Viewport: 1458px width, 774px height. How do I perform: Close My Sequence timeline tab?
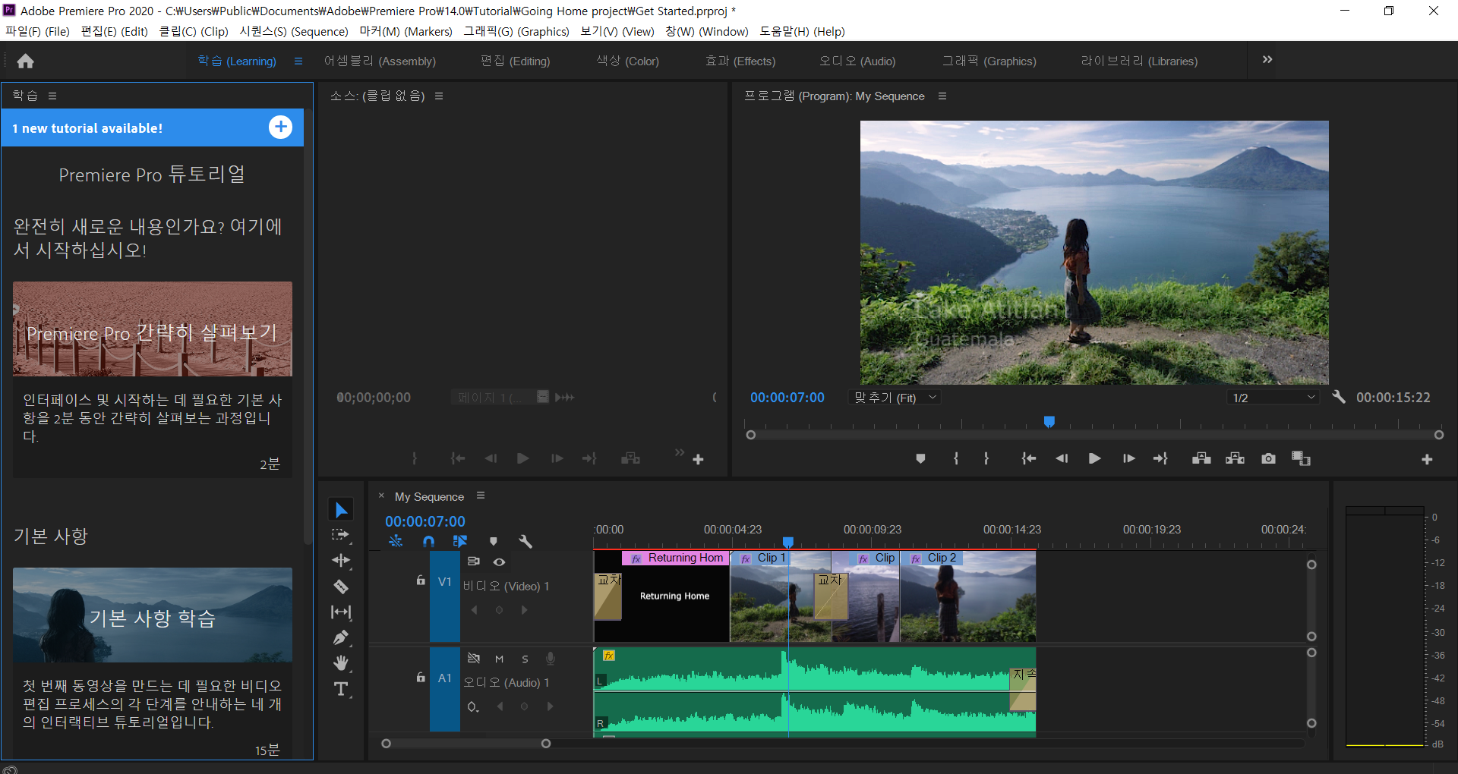pyautogui.click(x=381, y=496)
